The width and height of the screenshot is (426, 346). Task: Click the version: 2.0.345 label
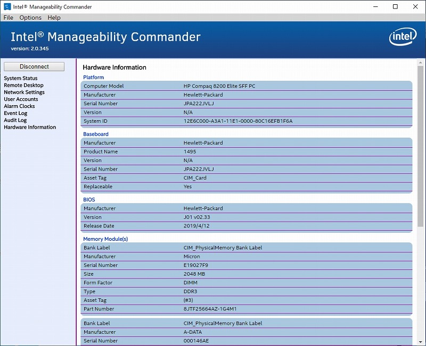[30, 48]
